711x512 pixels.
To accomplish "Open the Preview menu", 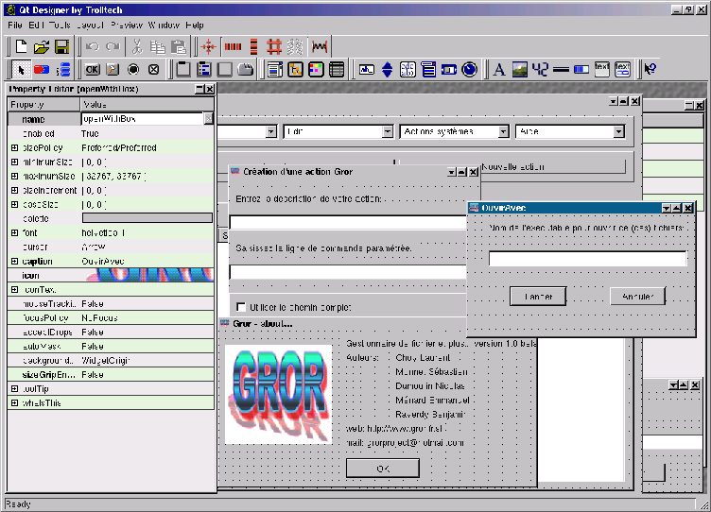I will pos(127,26).
